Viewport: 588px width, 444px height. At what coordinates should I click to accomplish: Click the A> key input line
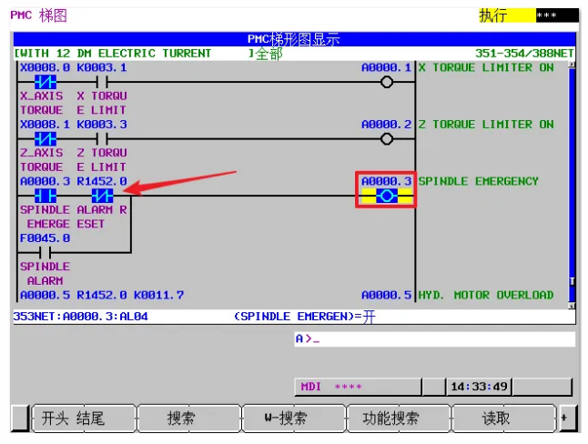point(434,339)
